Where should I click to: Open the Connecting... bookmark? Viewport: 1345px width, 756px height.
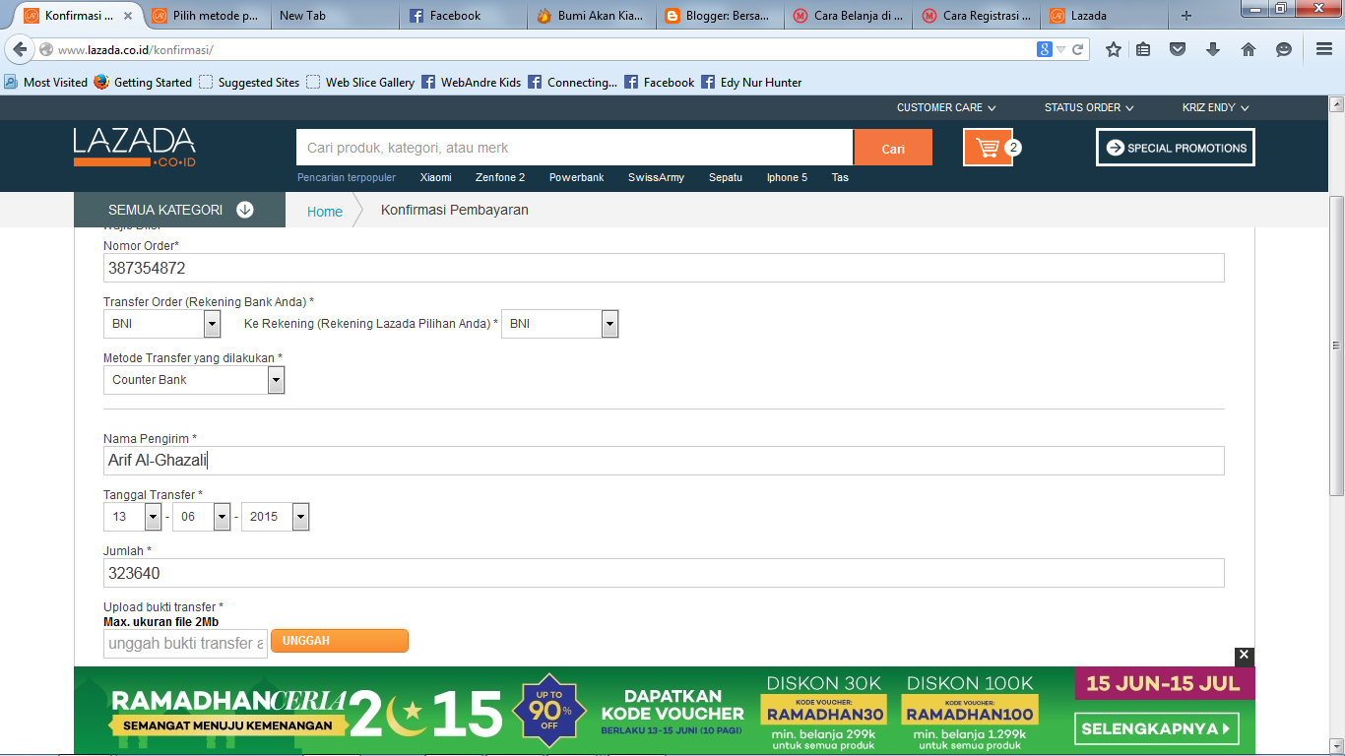coord(573,83)
